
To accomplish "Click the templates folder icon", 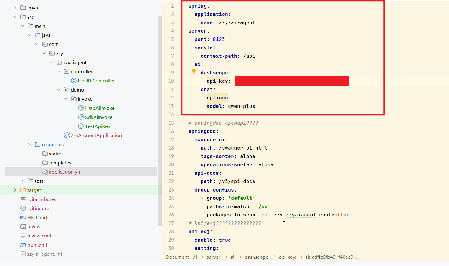I will point(45,163).
